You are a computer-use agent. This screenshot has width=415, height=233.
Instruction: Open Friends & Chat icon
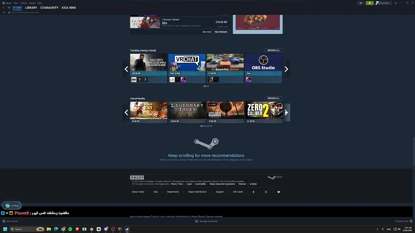410,221
